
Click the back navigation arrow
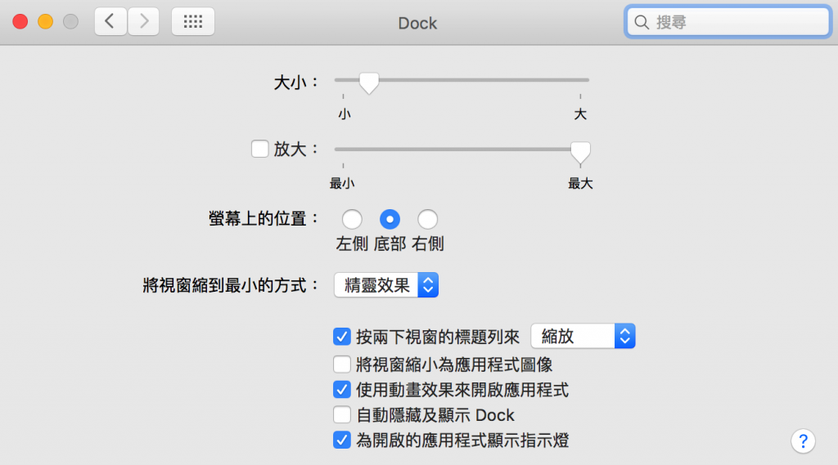[110, 22]
